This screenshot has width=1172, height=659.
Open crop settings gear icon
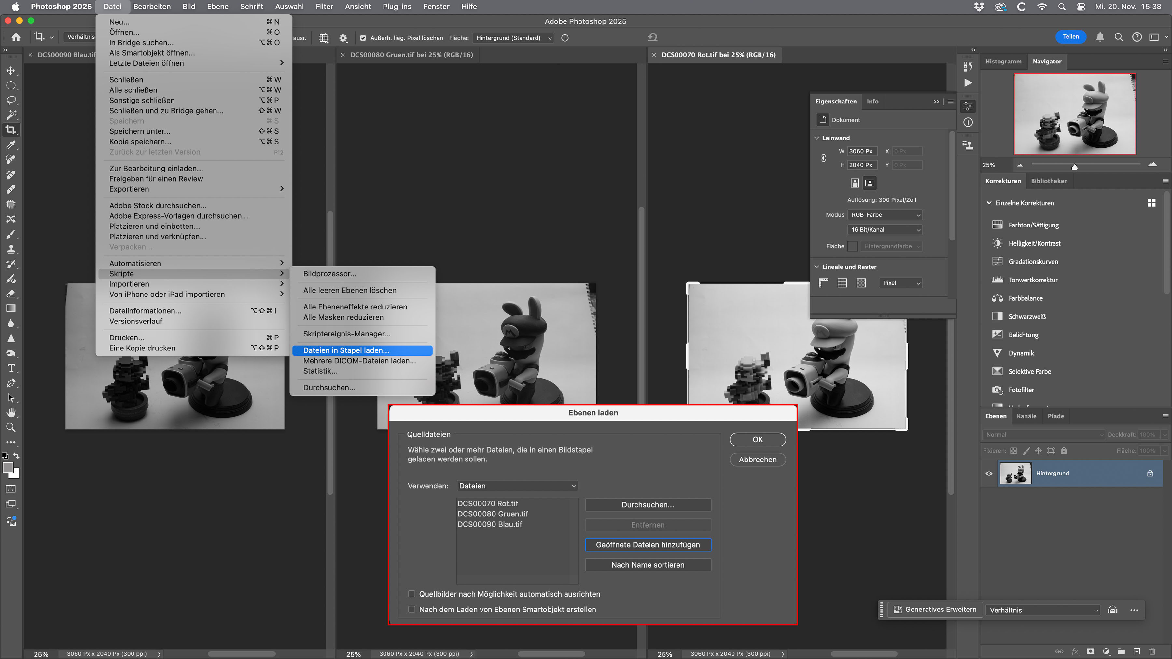click(x=343, y=38)
